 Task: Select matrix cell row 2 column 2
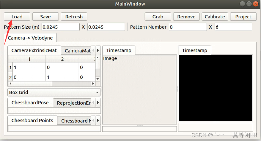click(62, 77)
